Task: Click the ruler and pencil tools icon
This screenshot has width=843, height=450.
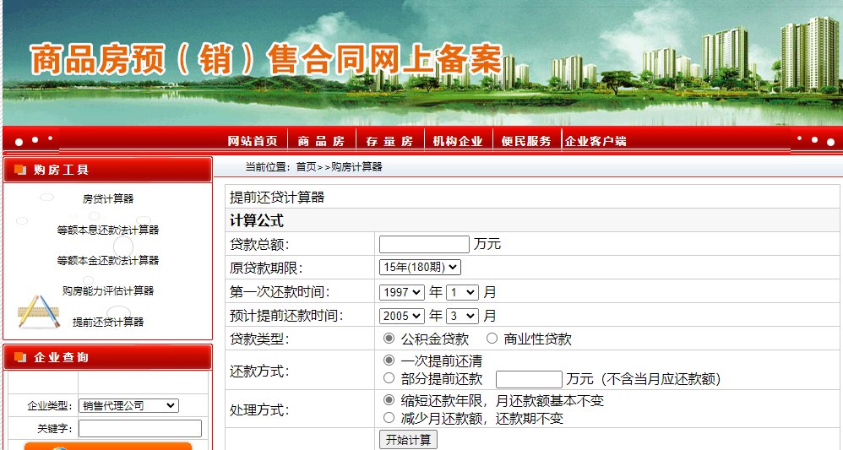Action: tap(38, 312)
